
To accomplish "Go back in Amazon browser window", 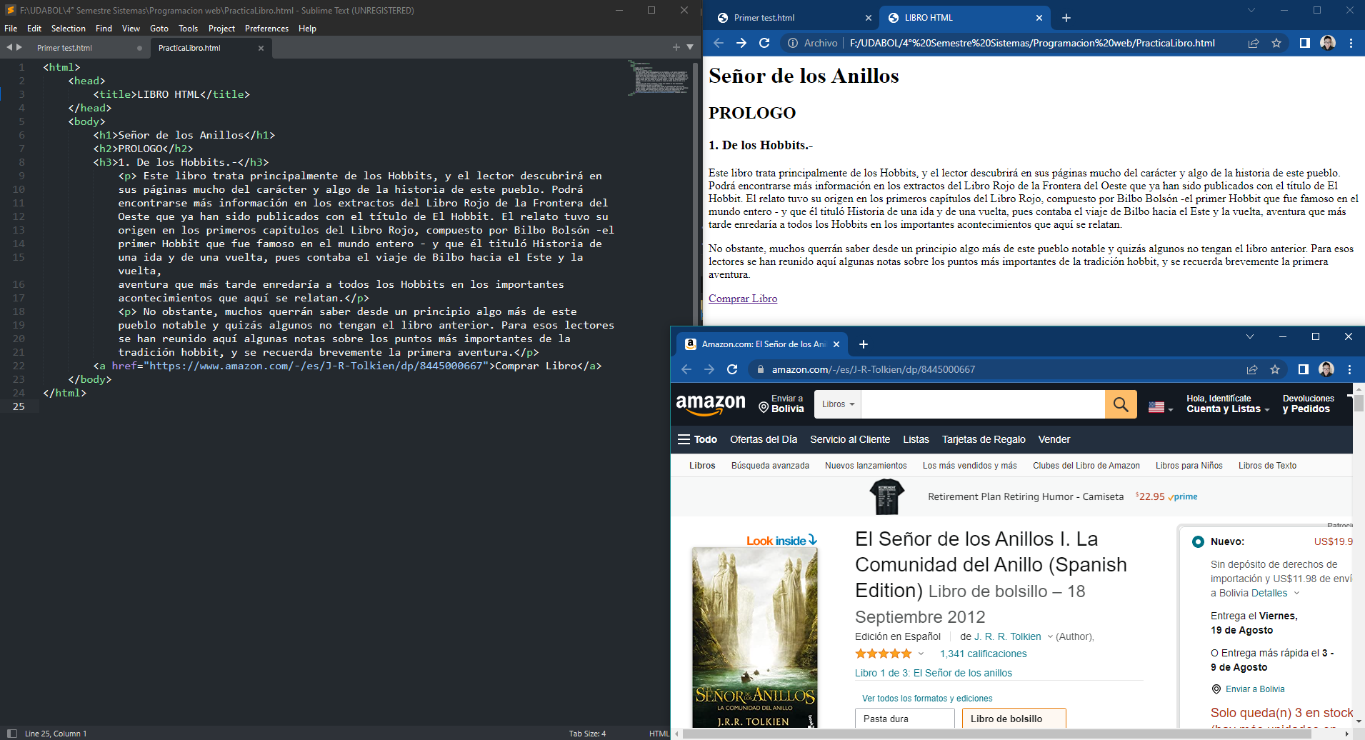I will (686, 369).
